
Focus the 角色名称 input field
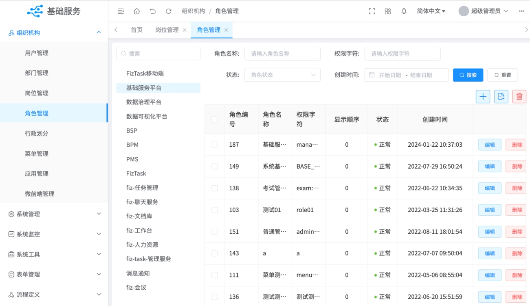[282, 54]
